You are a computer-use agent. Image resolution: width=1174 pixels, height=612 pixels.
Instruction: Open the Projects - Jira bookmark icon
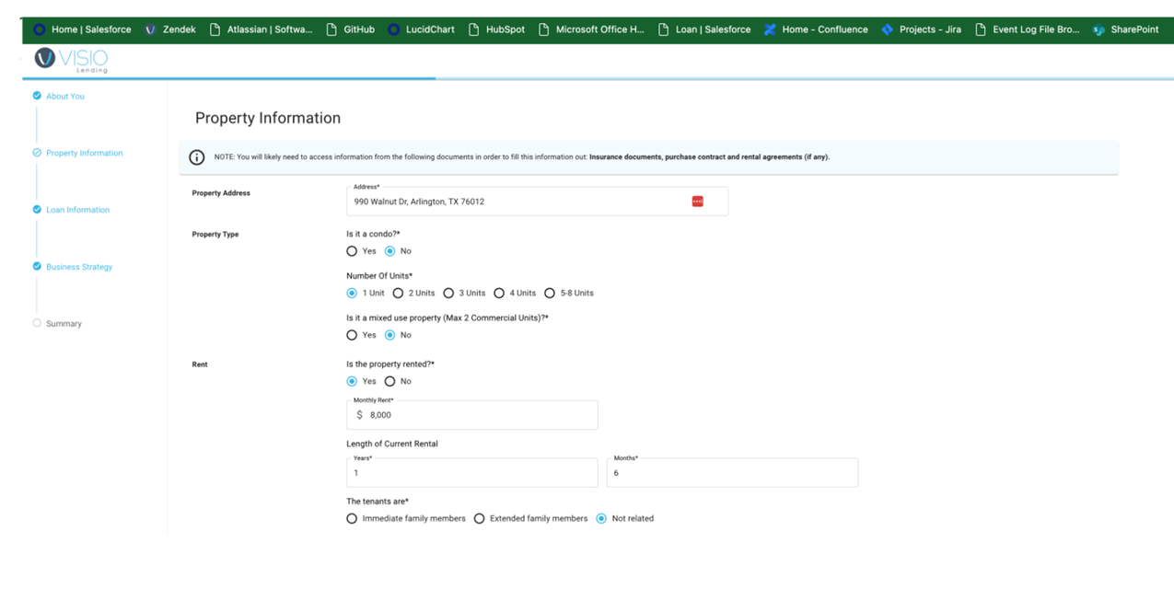click(887, 29)
